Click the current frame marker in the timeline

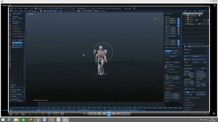point(39,104)
